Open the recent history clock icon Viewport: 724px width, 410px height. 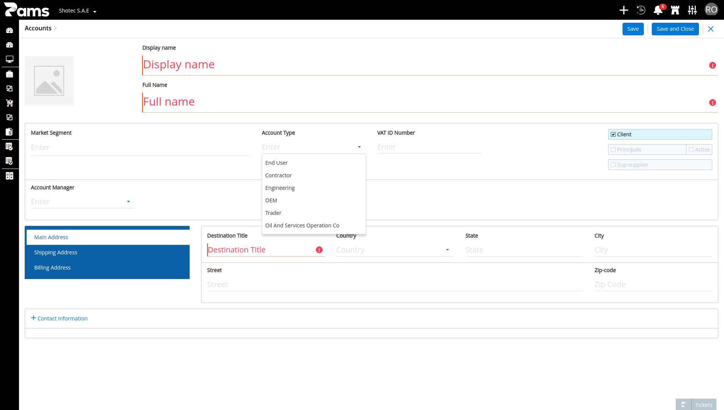point(641,10)
